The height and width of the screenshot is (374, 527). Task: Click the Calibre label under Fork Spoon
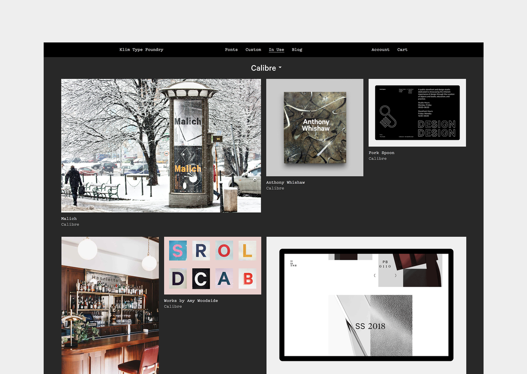click(377, 158)
